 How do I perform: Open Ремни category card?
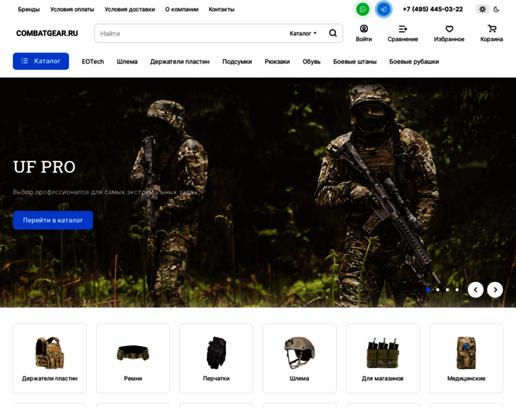click(133, 358)
